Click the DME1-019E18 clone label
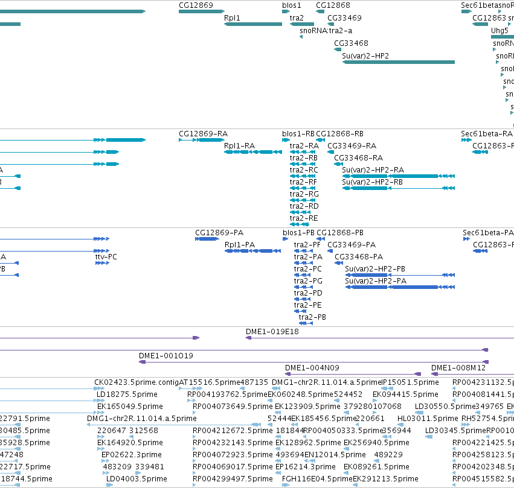This screenshot has height=488, width=514. pos(272,332)
